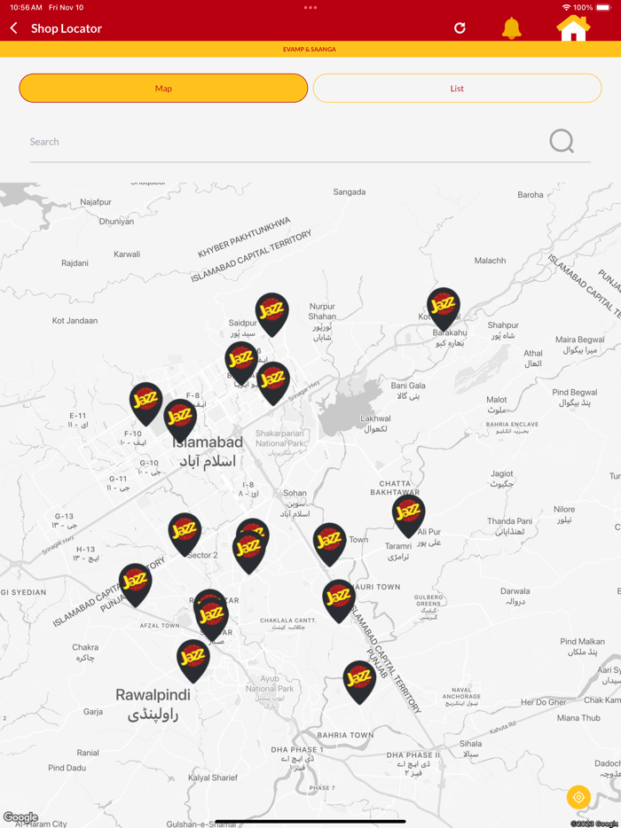Tap the Jazz pin above Bahria Town
The image size is (621, 828).
coord(359,683)
